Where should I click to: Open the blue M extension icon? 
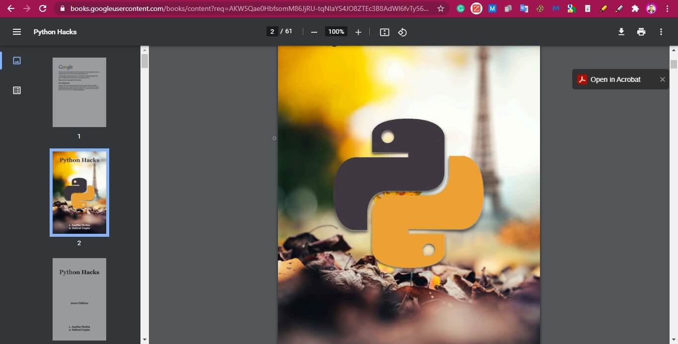tap(492, 8)
